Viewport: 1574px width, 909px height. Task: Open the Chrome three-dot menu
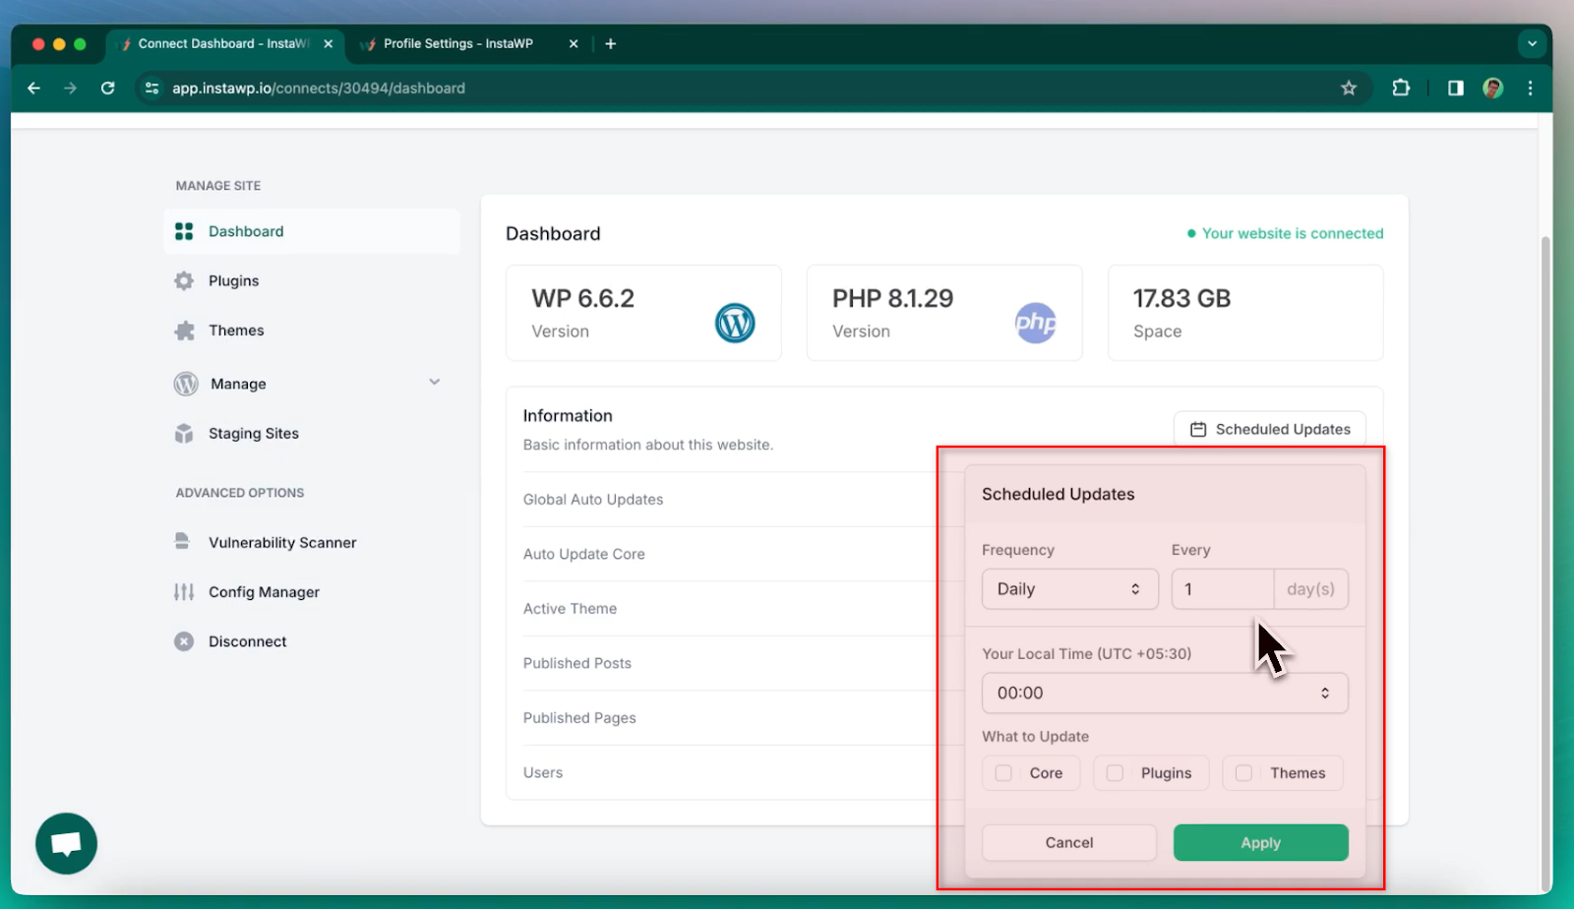[x=1531, y=89]
